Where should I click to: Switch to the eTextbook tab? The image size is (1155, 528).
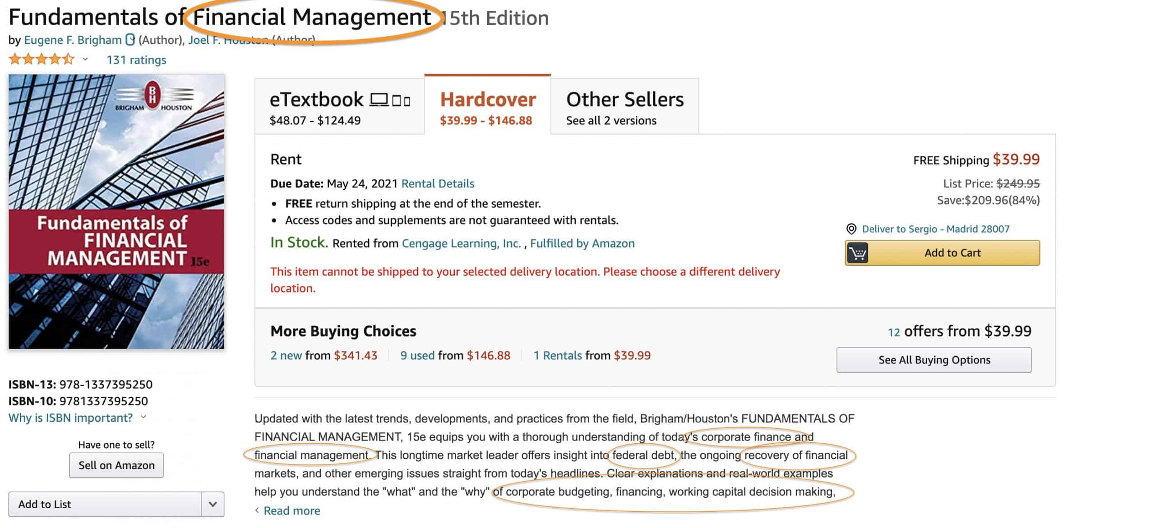(339, 106)
